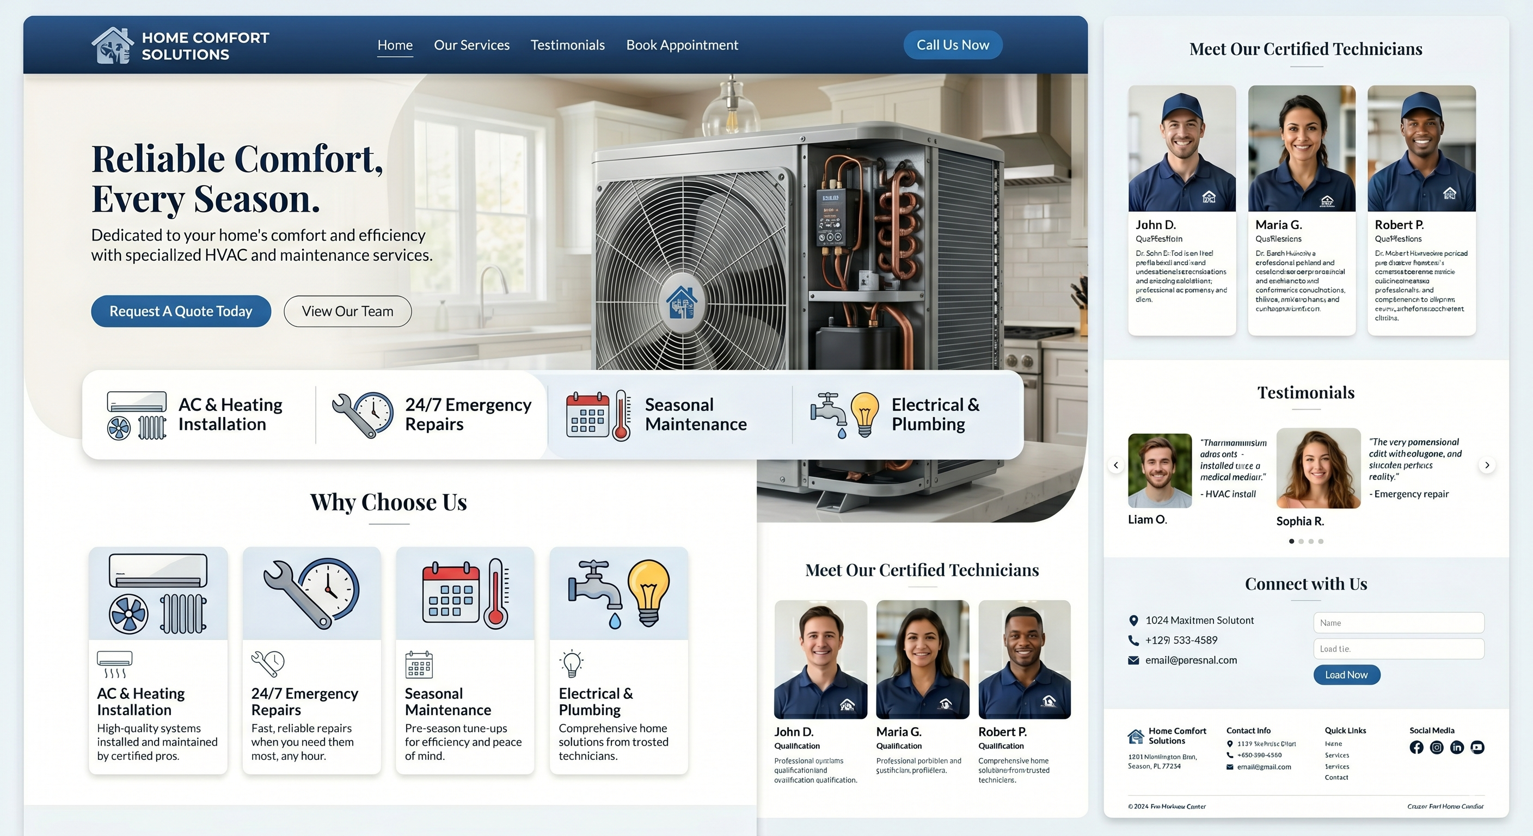Click Request A Quote Today button
Viewport: 1533px width, 836px height.
pyautogui.click(x=181, y=311)
